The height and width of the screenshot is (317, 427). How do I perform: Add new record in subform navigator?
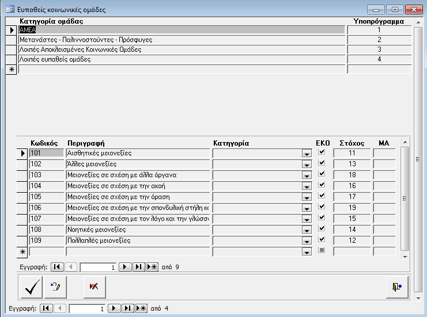click(x=152, y=267)
